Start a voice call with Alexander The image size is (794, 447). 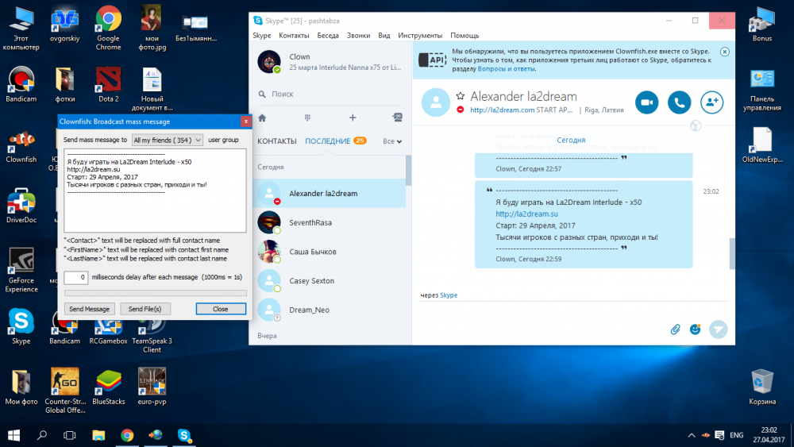click(x=679, y=102)
